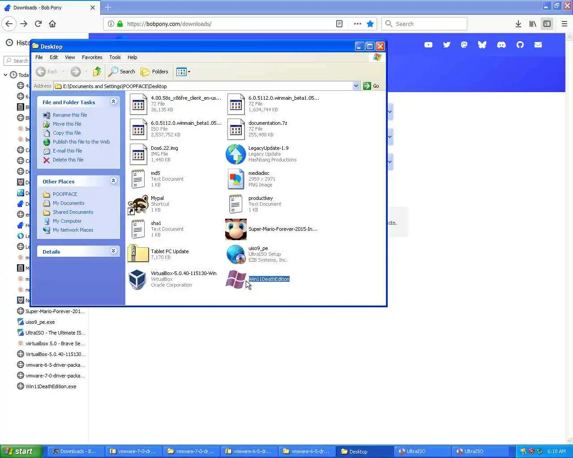
Task: Select the documentation.7z file icon
Action: pos(236,129)
